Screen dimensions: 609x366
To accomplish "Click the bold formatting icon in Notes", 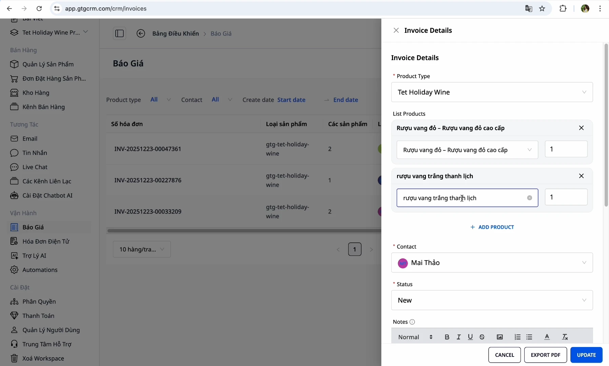I will tap(447, 337).
